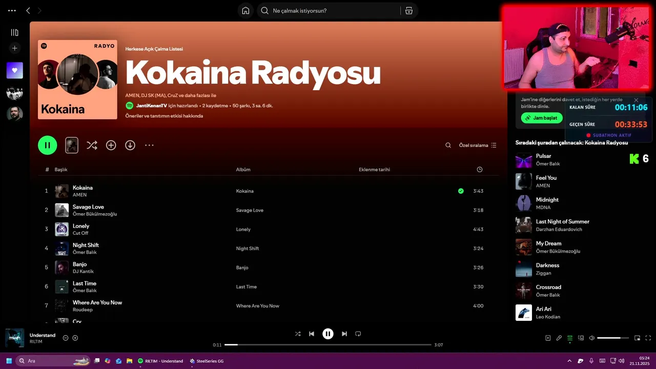This screenshot has width=656, height=369.
Task: Sort by the 'Albüm' column header
Action: click(243, 169)
